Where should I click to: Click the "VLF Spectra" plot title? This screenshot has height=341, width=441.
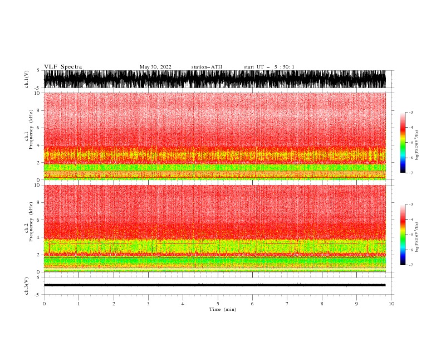tap(63, 67)
